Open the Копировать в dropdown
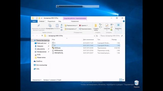The height and width of the screenshot is (91, 163). click(71, 29)
